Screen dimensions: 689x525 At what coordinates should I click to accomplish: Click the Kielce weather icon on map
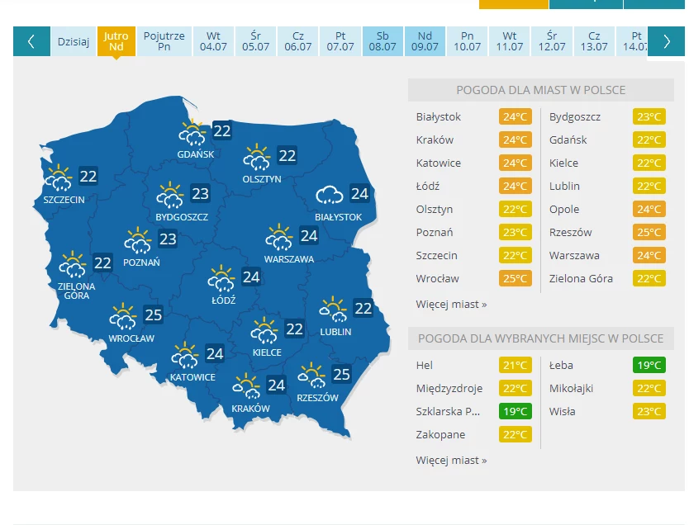(x=264, y=330)
